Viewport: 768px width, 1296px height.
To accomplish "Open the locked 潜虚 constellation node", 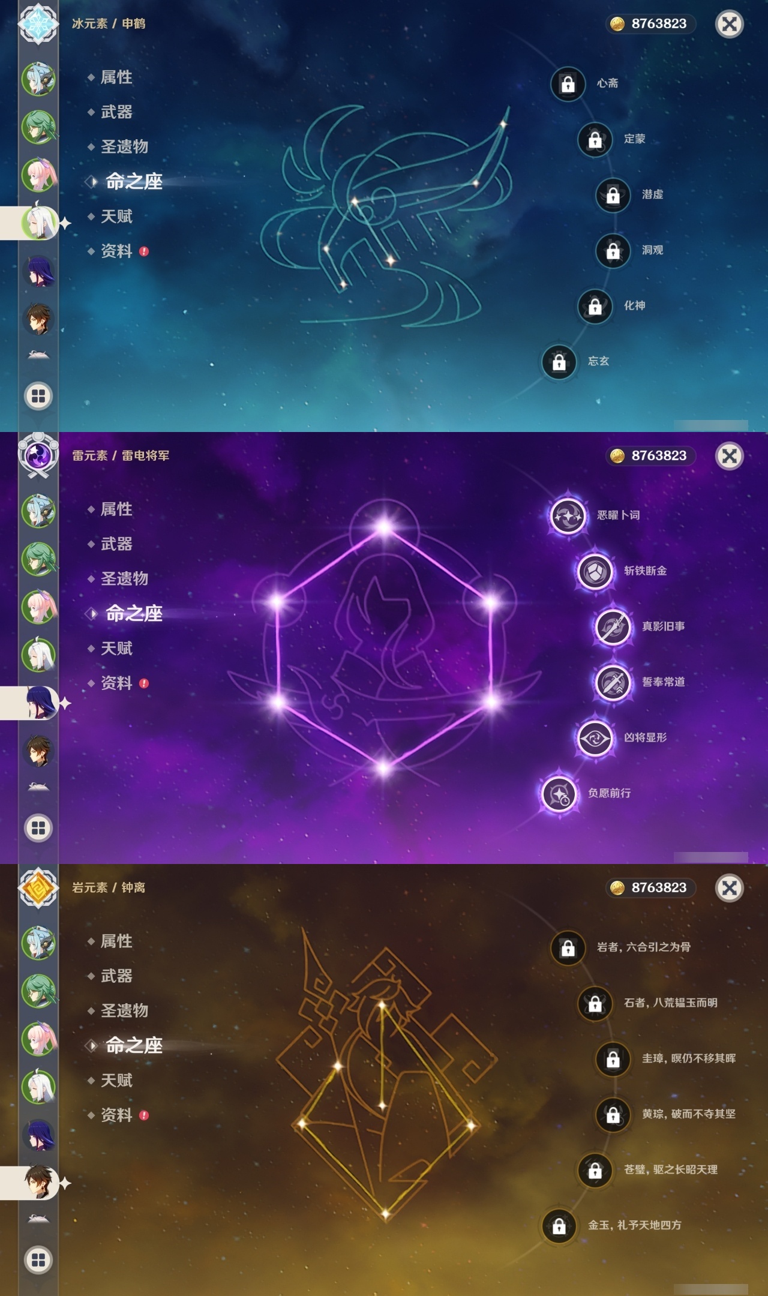I will 613,195.
